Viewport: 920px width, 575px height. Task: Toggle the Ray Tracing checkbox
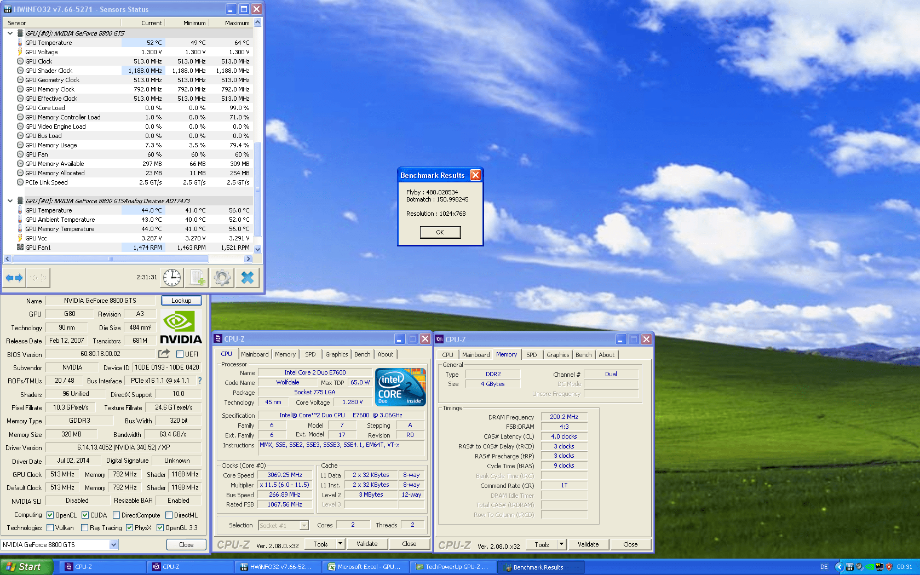coord(85,528)
